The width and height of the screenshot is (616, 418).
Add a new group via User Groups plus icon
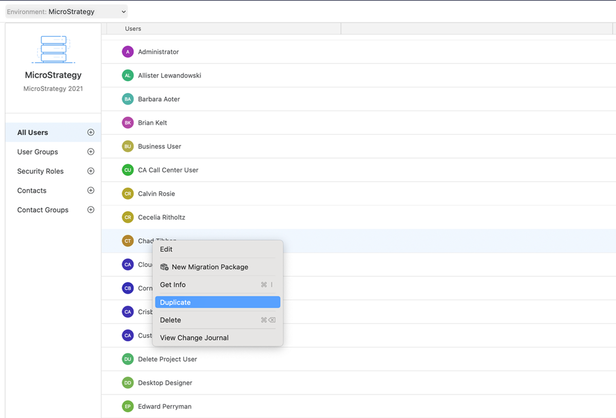(91, 152)
